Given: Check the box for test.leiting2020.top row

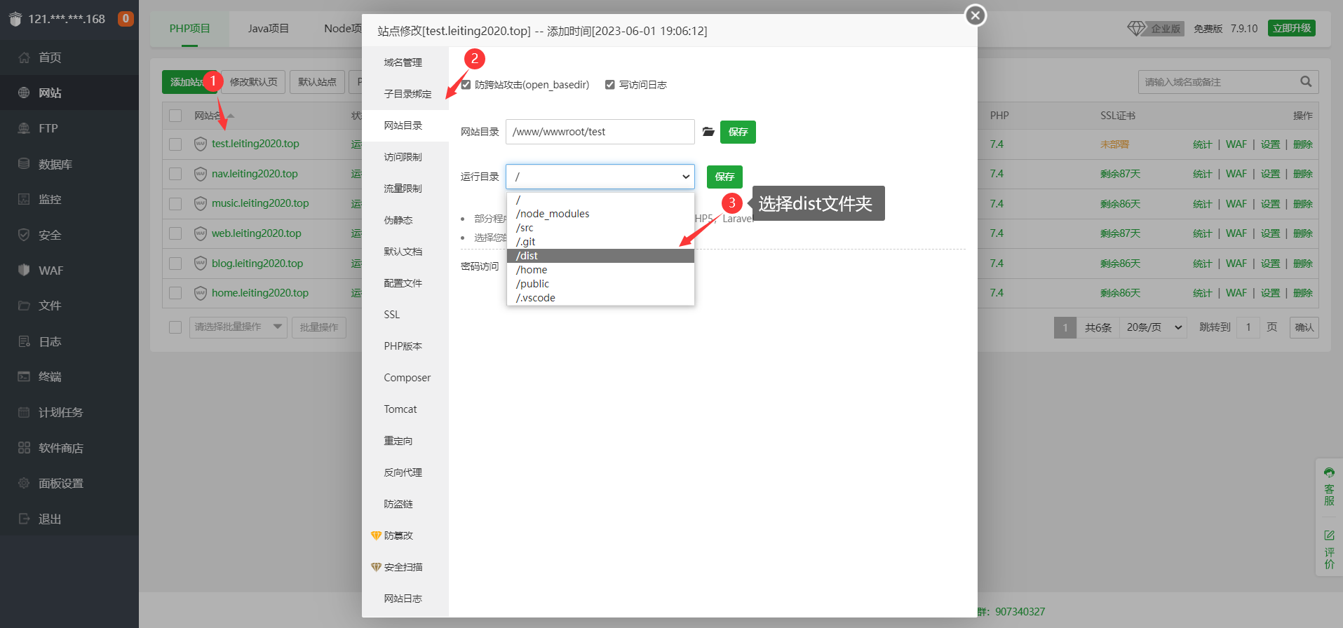Looking at the screenshot, I should point(175,144).
